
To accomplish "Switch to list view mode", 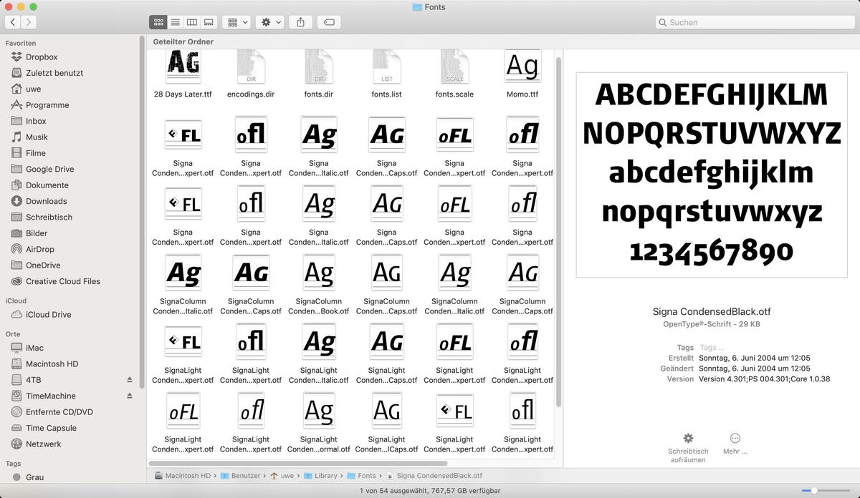I will click(175, 22).
